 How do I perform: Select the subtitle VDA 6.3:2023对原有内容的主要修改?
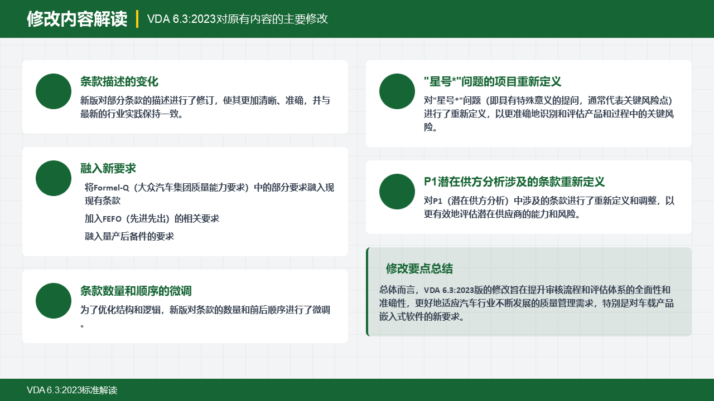(x=238, y=19)
